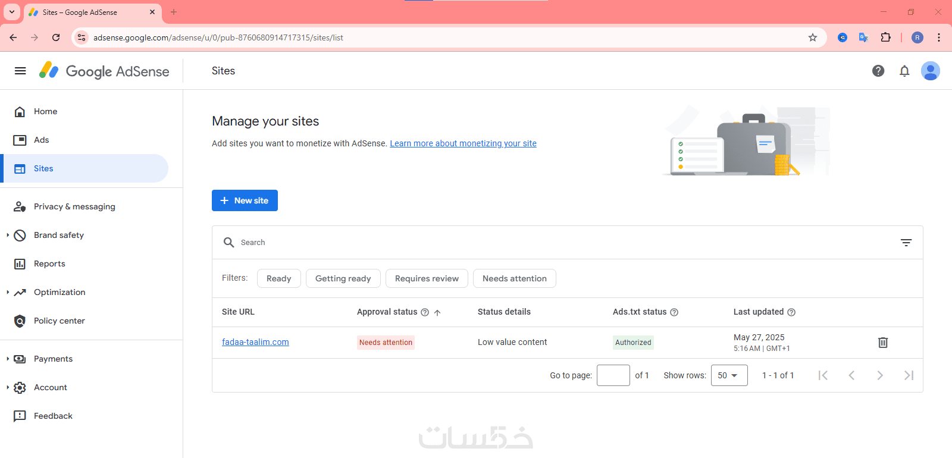Click the Google Translate extension icon
The image size is (952, 458).
point(863,37)
